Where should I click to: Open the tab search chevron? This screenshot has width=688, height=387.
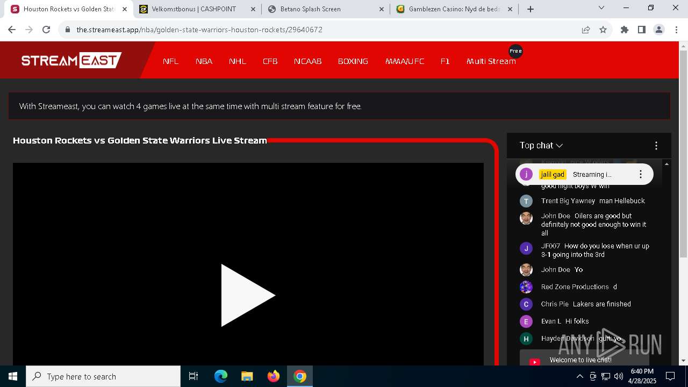[x=601, y=8]
